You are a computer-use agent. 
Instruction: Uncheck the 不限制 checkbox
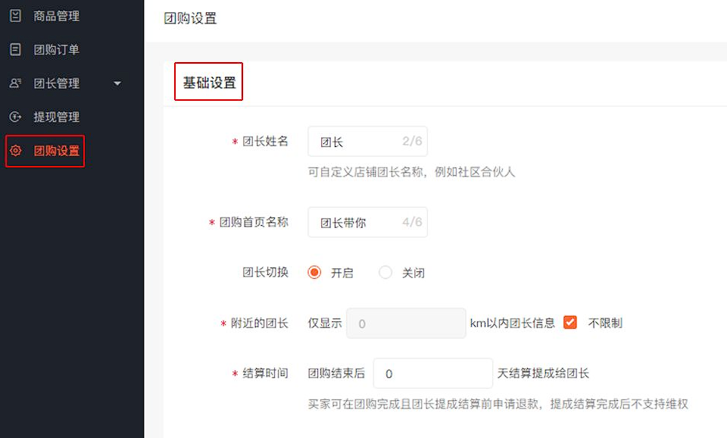pyautogui.click(x=569, y=323)
